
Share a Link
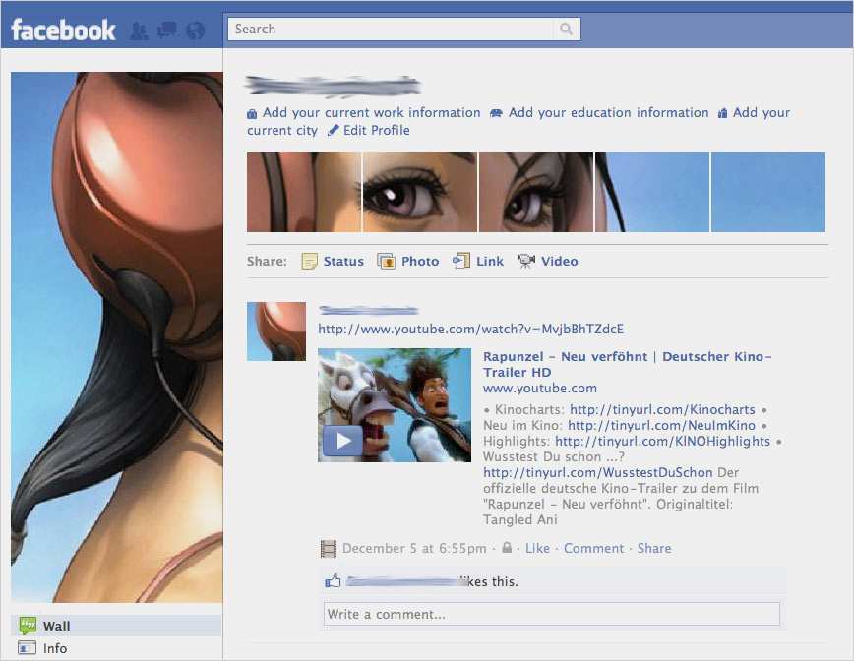490,262
